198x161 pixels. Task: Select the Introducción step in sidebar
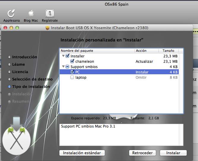click(25, 57)
